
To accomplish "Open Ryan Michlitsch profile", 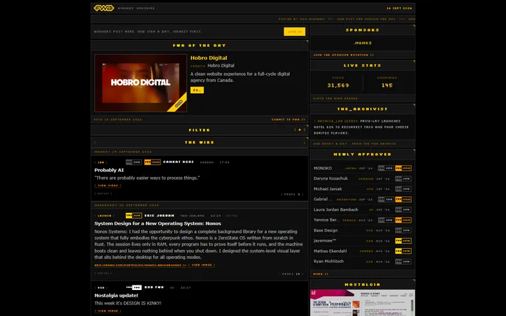I will pos(328,261).
